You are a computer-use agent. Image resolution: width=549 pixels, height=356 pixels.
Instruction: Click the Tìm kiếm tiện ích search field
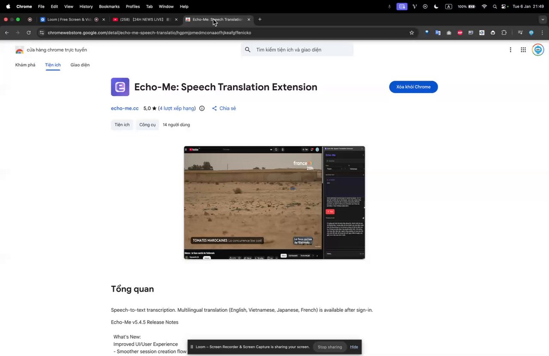(297, 50)
